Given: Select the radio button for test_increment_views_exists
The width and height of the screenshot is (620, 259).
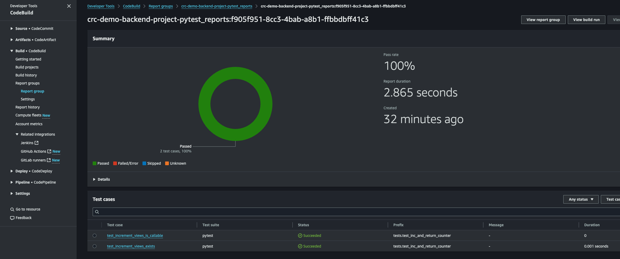Looking at the screenshot, I should pyautogui.click(x=95, y=246).
